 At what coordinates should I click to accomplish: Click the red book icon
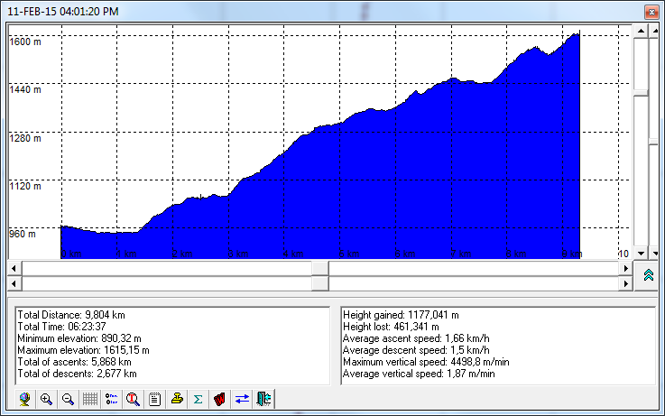pos(219,399)
